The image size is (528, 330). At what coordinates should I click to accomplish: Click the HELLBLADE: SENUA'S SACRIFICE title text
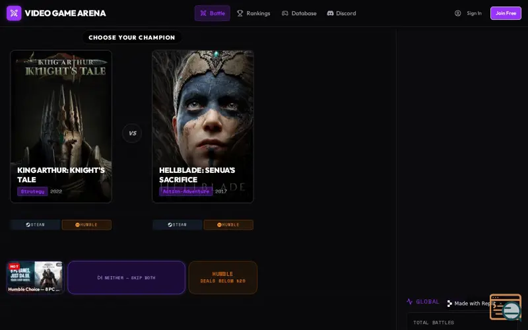[197, 175]
